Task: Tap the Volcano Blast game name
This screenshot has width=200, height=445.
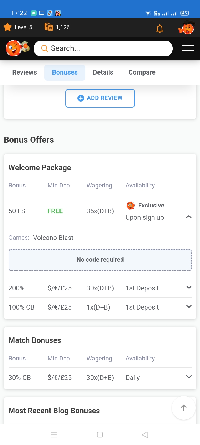Action: point(53,238)
